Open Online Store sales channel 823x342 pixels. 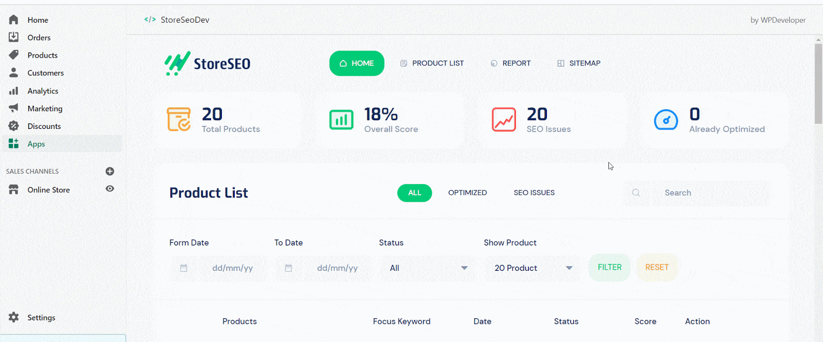click(49, 190)
